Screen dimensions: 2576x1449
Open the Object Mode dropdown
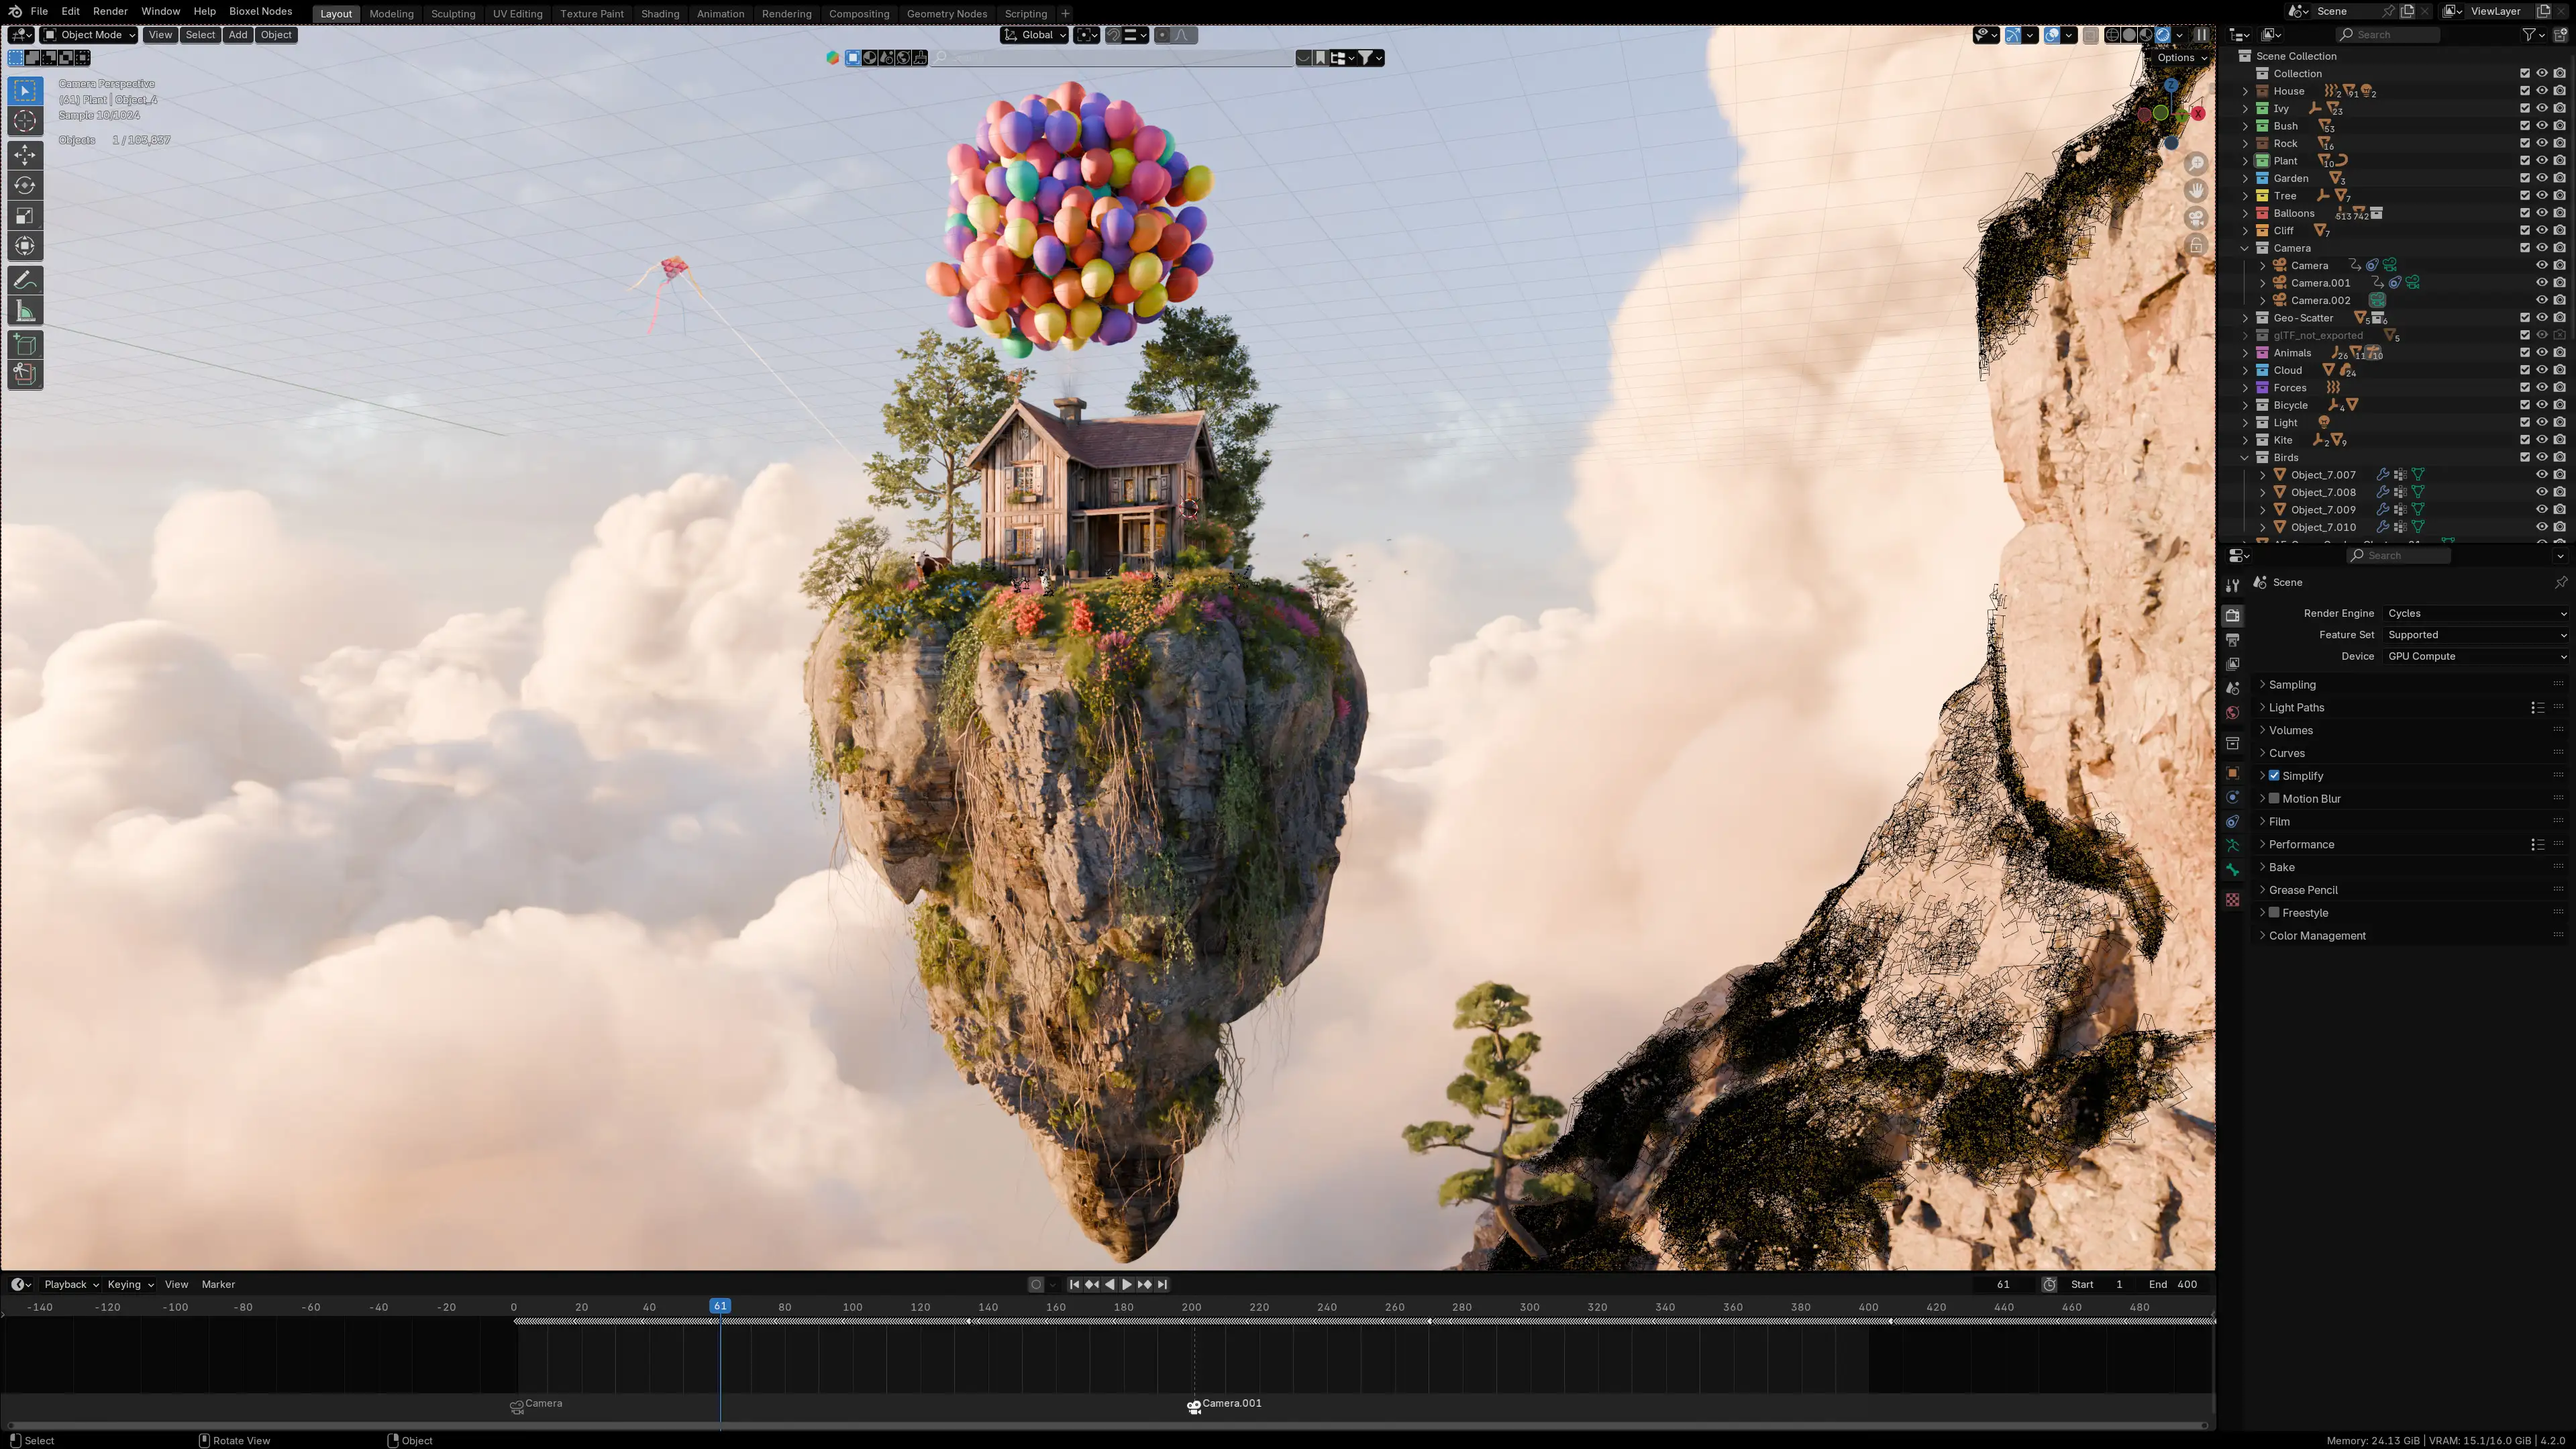pyautogui.click(x=89, y=35)
